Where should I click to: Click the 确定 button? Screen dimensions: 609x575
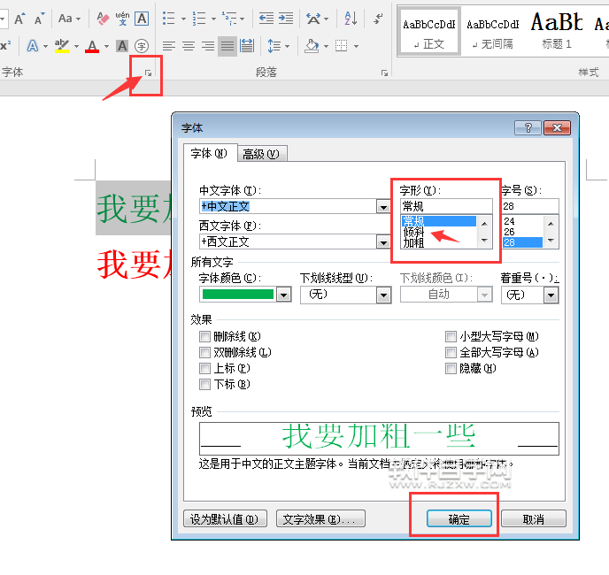[x=459, y=519]
